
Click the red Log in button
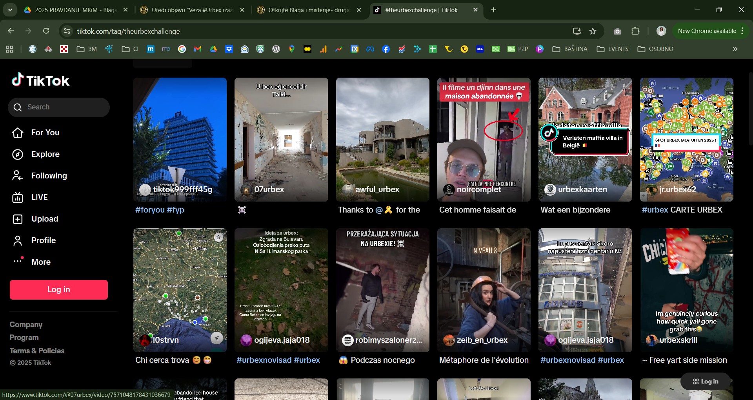[x=59, y=290]
